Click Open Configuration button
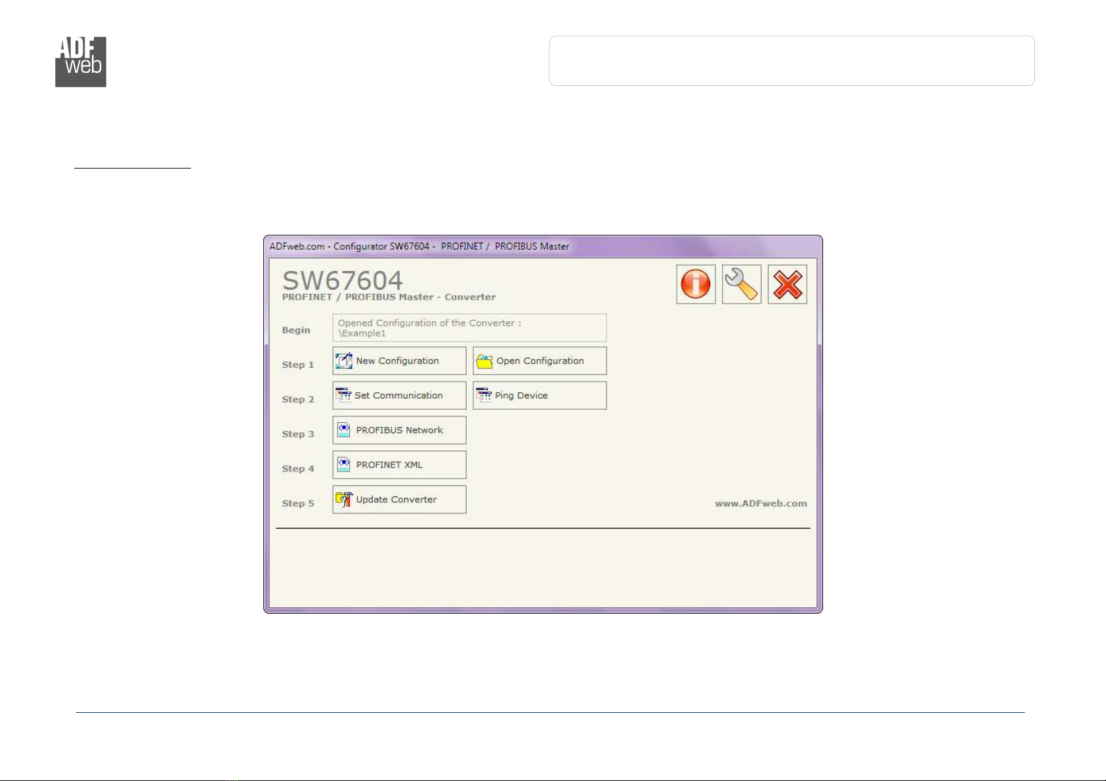This screenshot has height=781, width=1106. [540, 361]
